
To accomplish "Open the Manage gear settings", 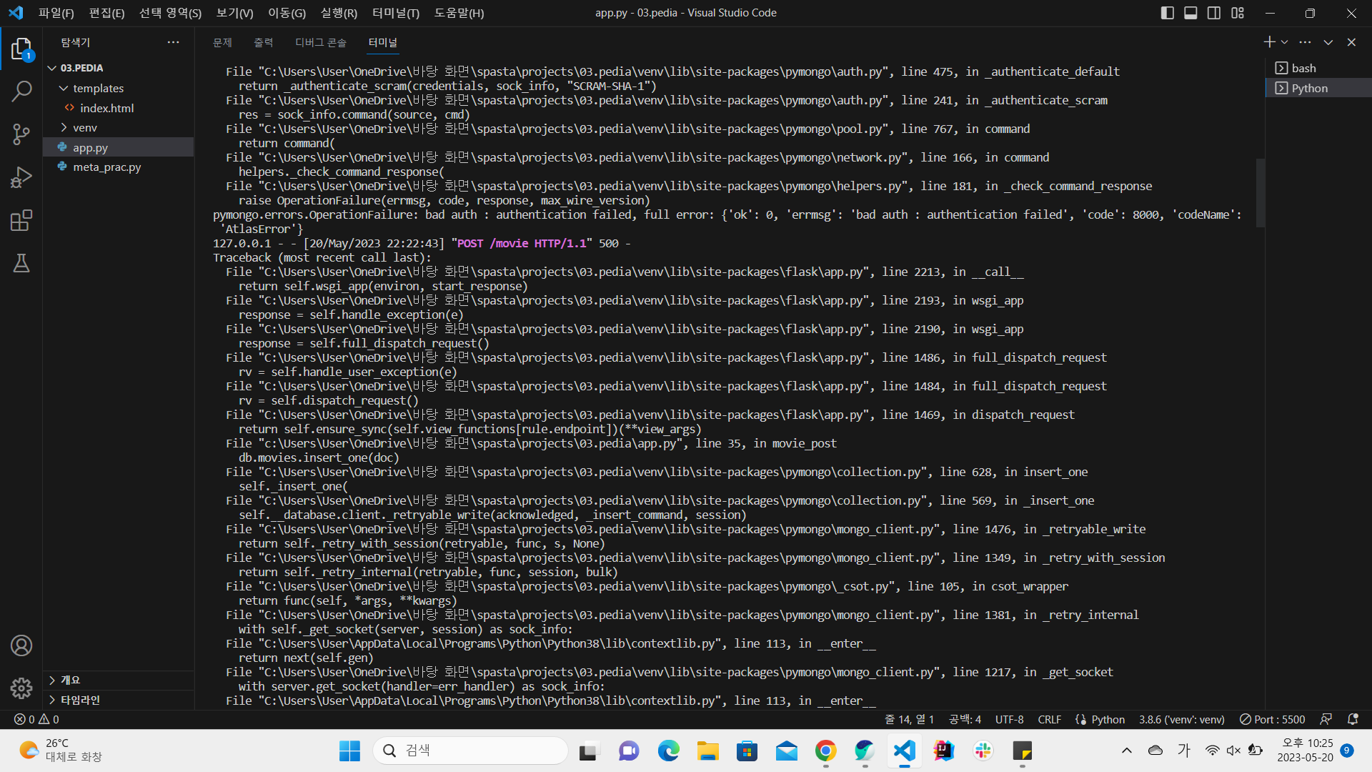I will click(x=21, y=688).
